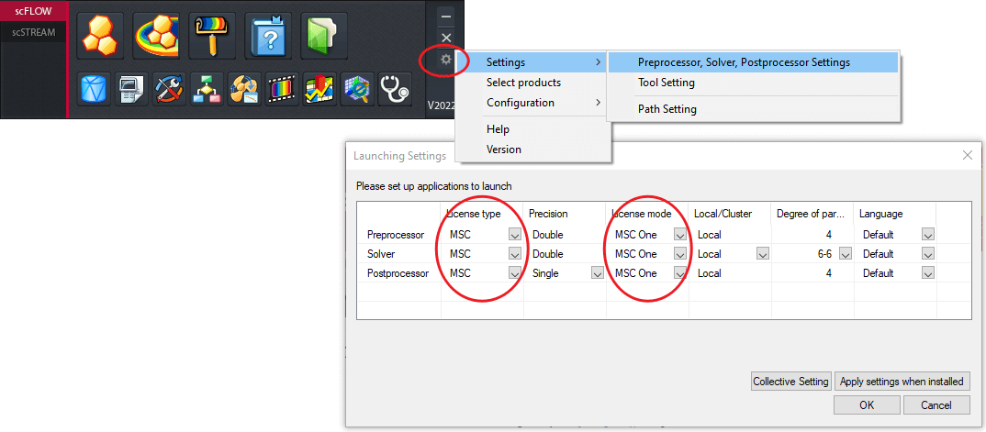The image size is (986, 432).
Task: Open the wrench and screwdriver tool icon
Action: (x=169, y=90)
